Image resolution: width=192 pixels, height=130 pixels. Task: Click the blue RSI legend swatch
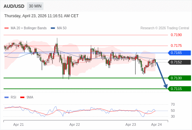coord(7,97)
